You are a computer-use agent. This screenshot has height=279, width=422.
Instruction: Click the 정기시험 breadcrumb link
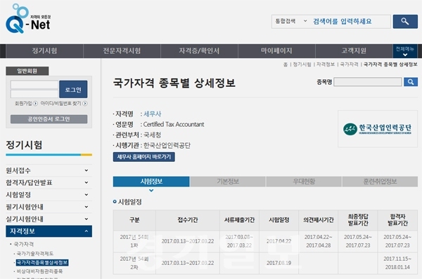tap(302, 64)
